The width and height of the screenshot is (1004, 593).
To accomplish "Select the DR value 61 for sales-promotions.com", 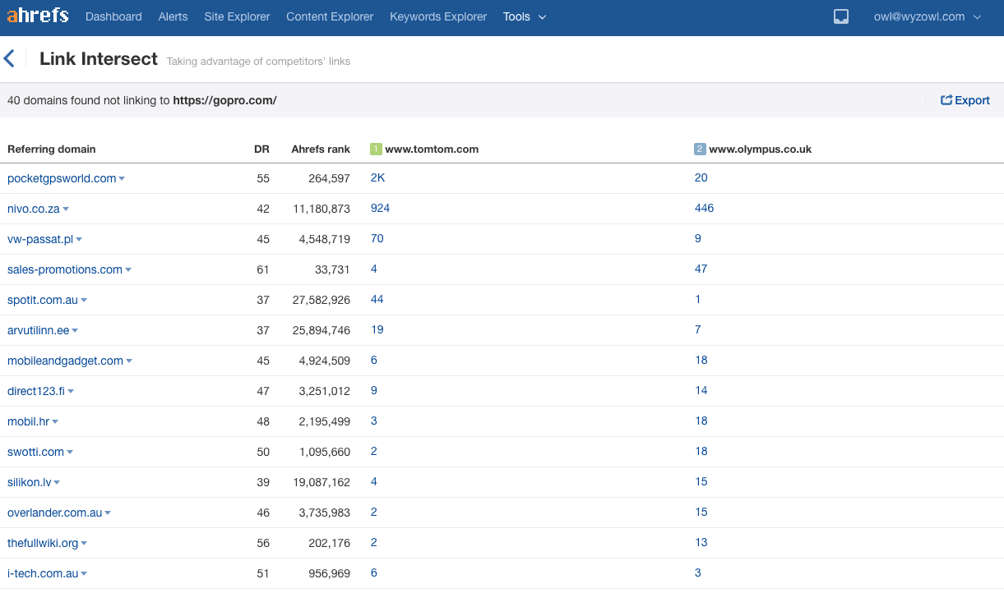I will (x=263, y=269).
